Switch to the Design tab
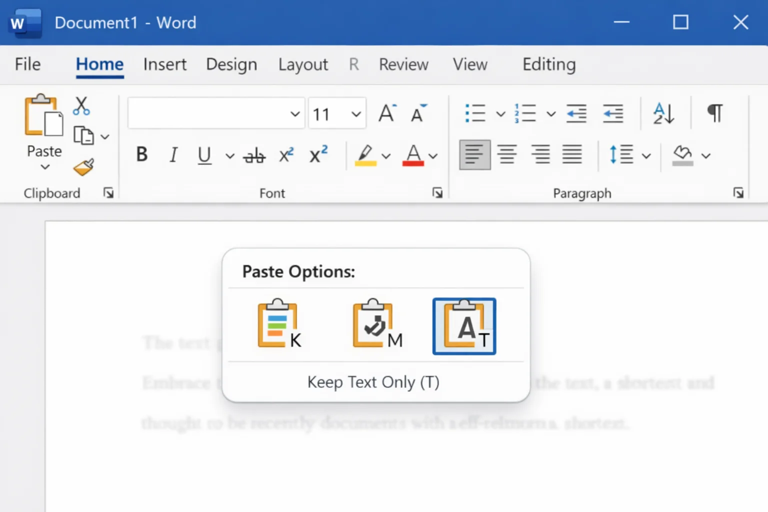 pos(231,64)
